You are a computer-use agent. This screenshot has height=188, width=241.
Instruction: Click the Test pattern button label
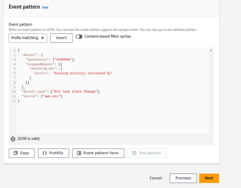click(x=150, y=153)
